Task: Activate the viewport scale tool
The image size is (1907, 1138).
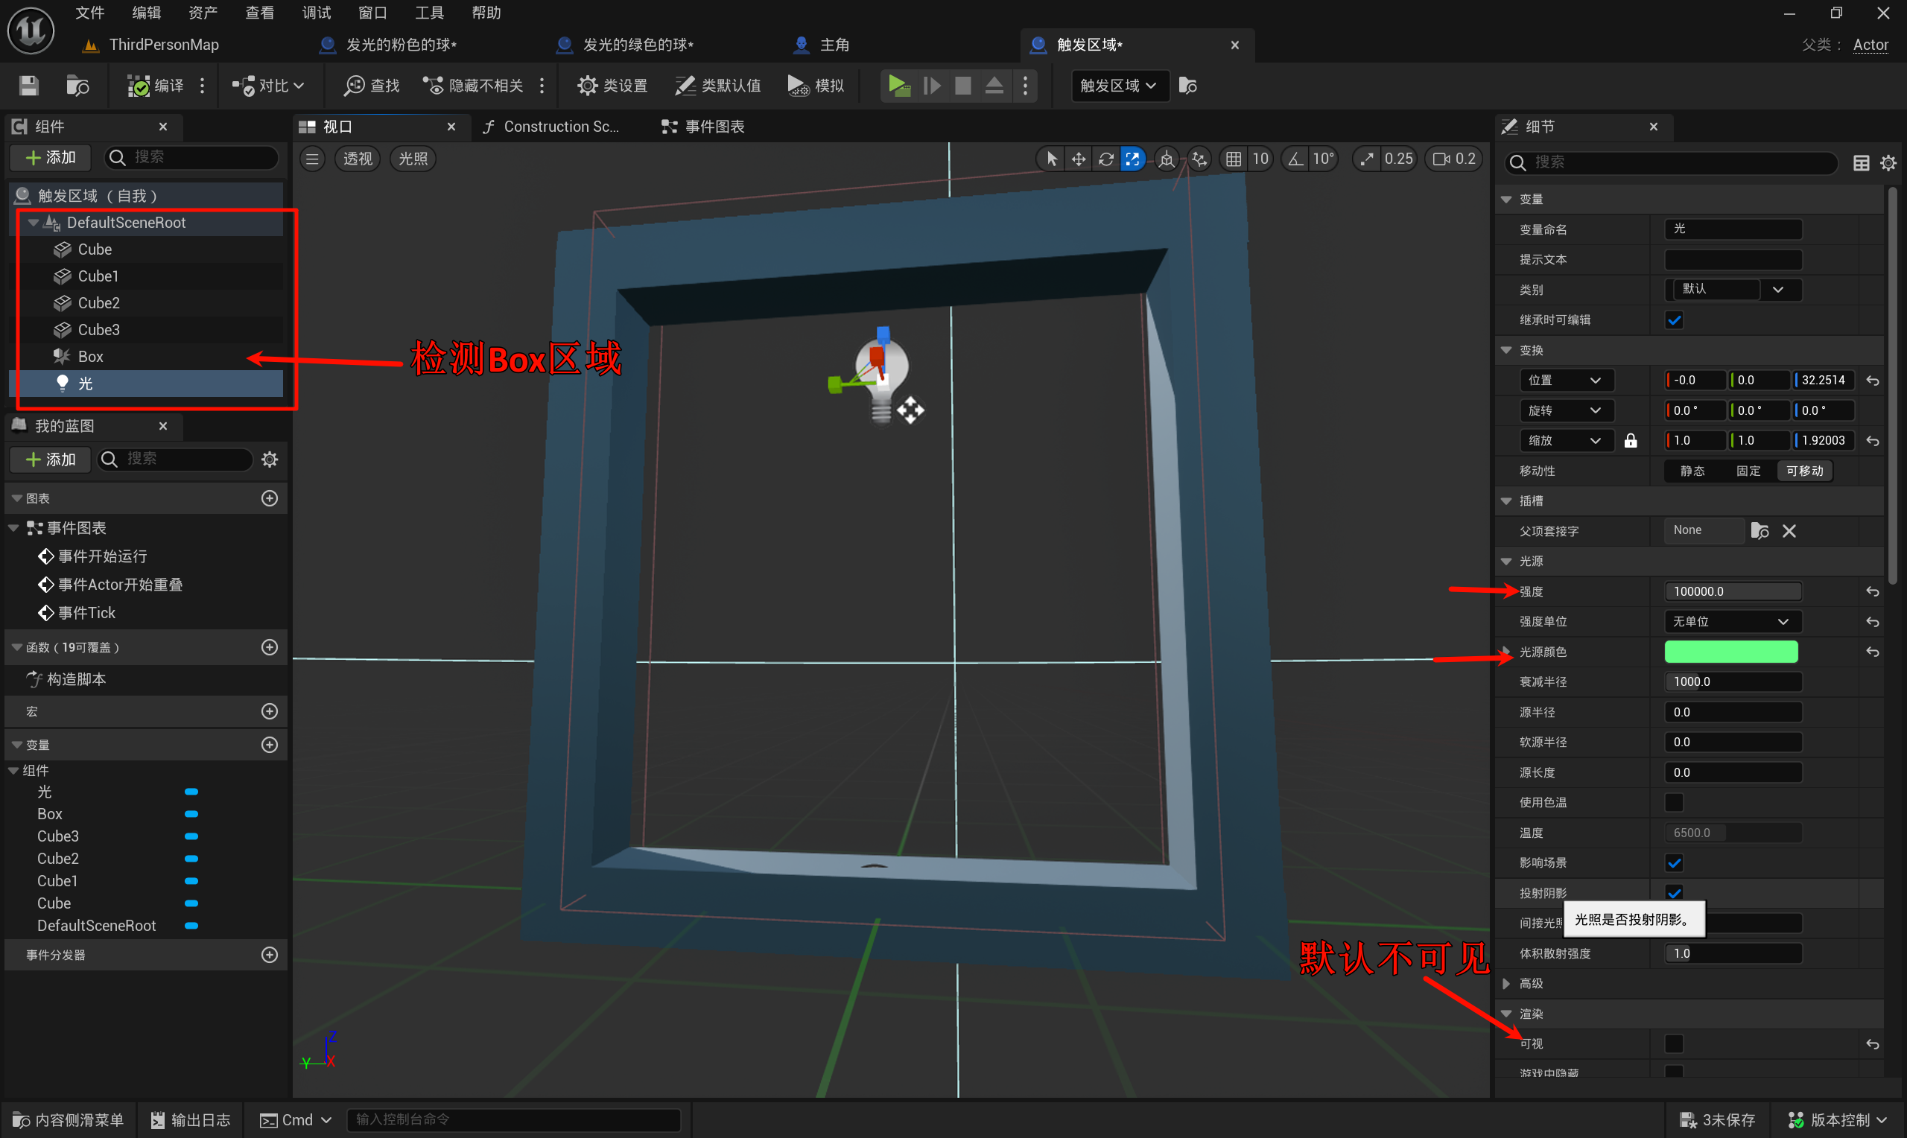Action: pyautogui.click(x=1132, y=159)
